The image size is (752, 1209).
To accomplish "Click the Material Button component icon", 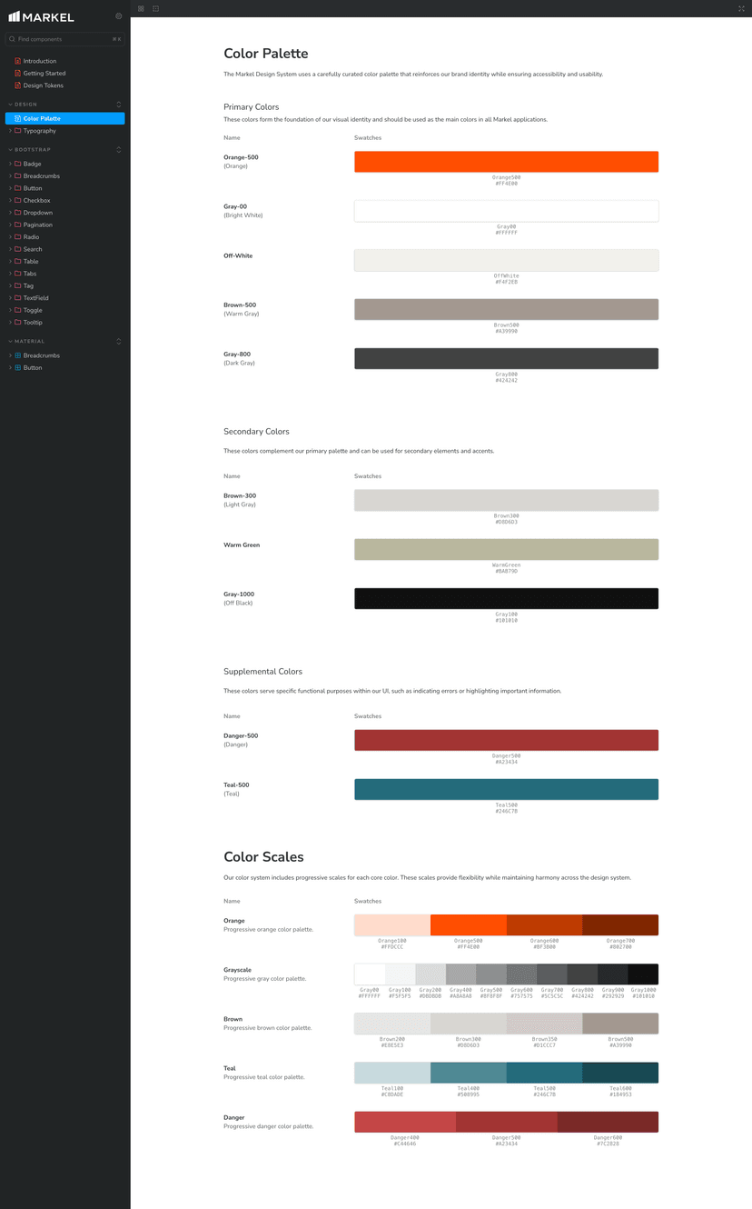I will click(17, 367).
